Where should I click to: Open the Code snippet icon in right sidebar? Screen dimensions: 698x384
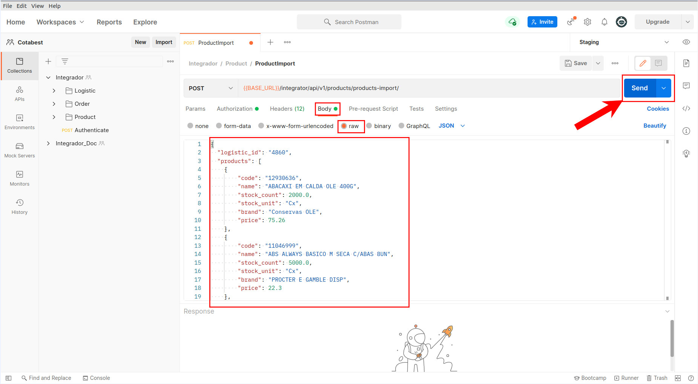[686, 108]
